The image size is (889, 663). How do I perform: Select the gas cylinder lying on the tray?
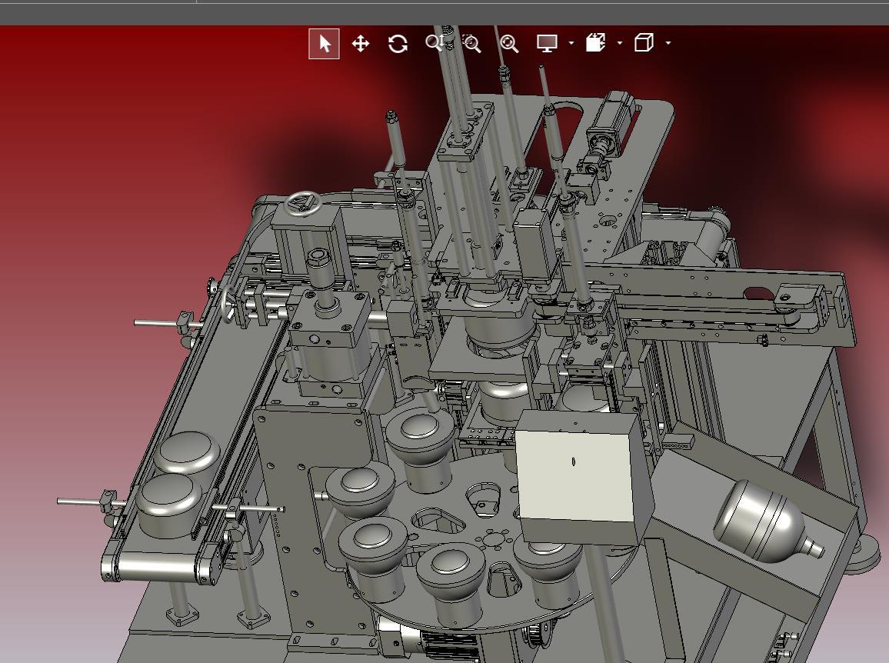click(x=767, y=521)
